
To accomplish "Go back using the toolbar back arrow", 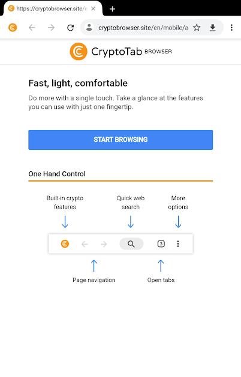I will (x=32, y=28).
